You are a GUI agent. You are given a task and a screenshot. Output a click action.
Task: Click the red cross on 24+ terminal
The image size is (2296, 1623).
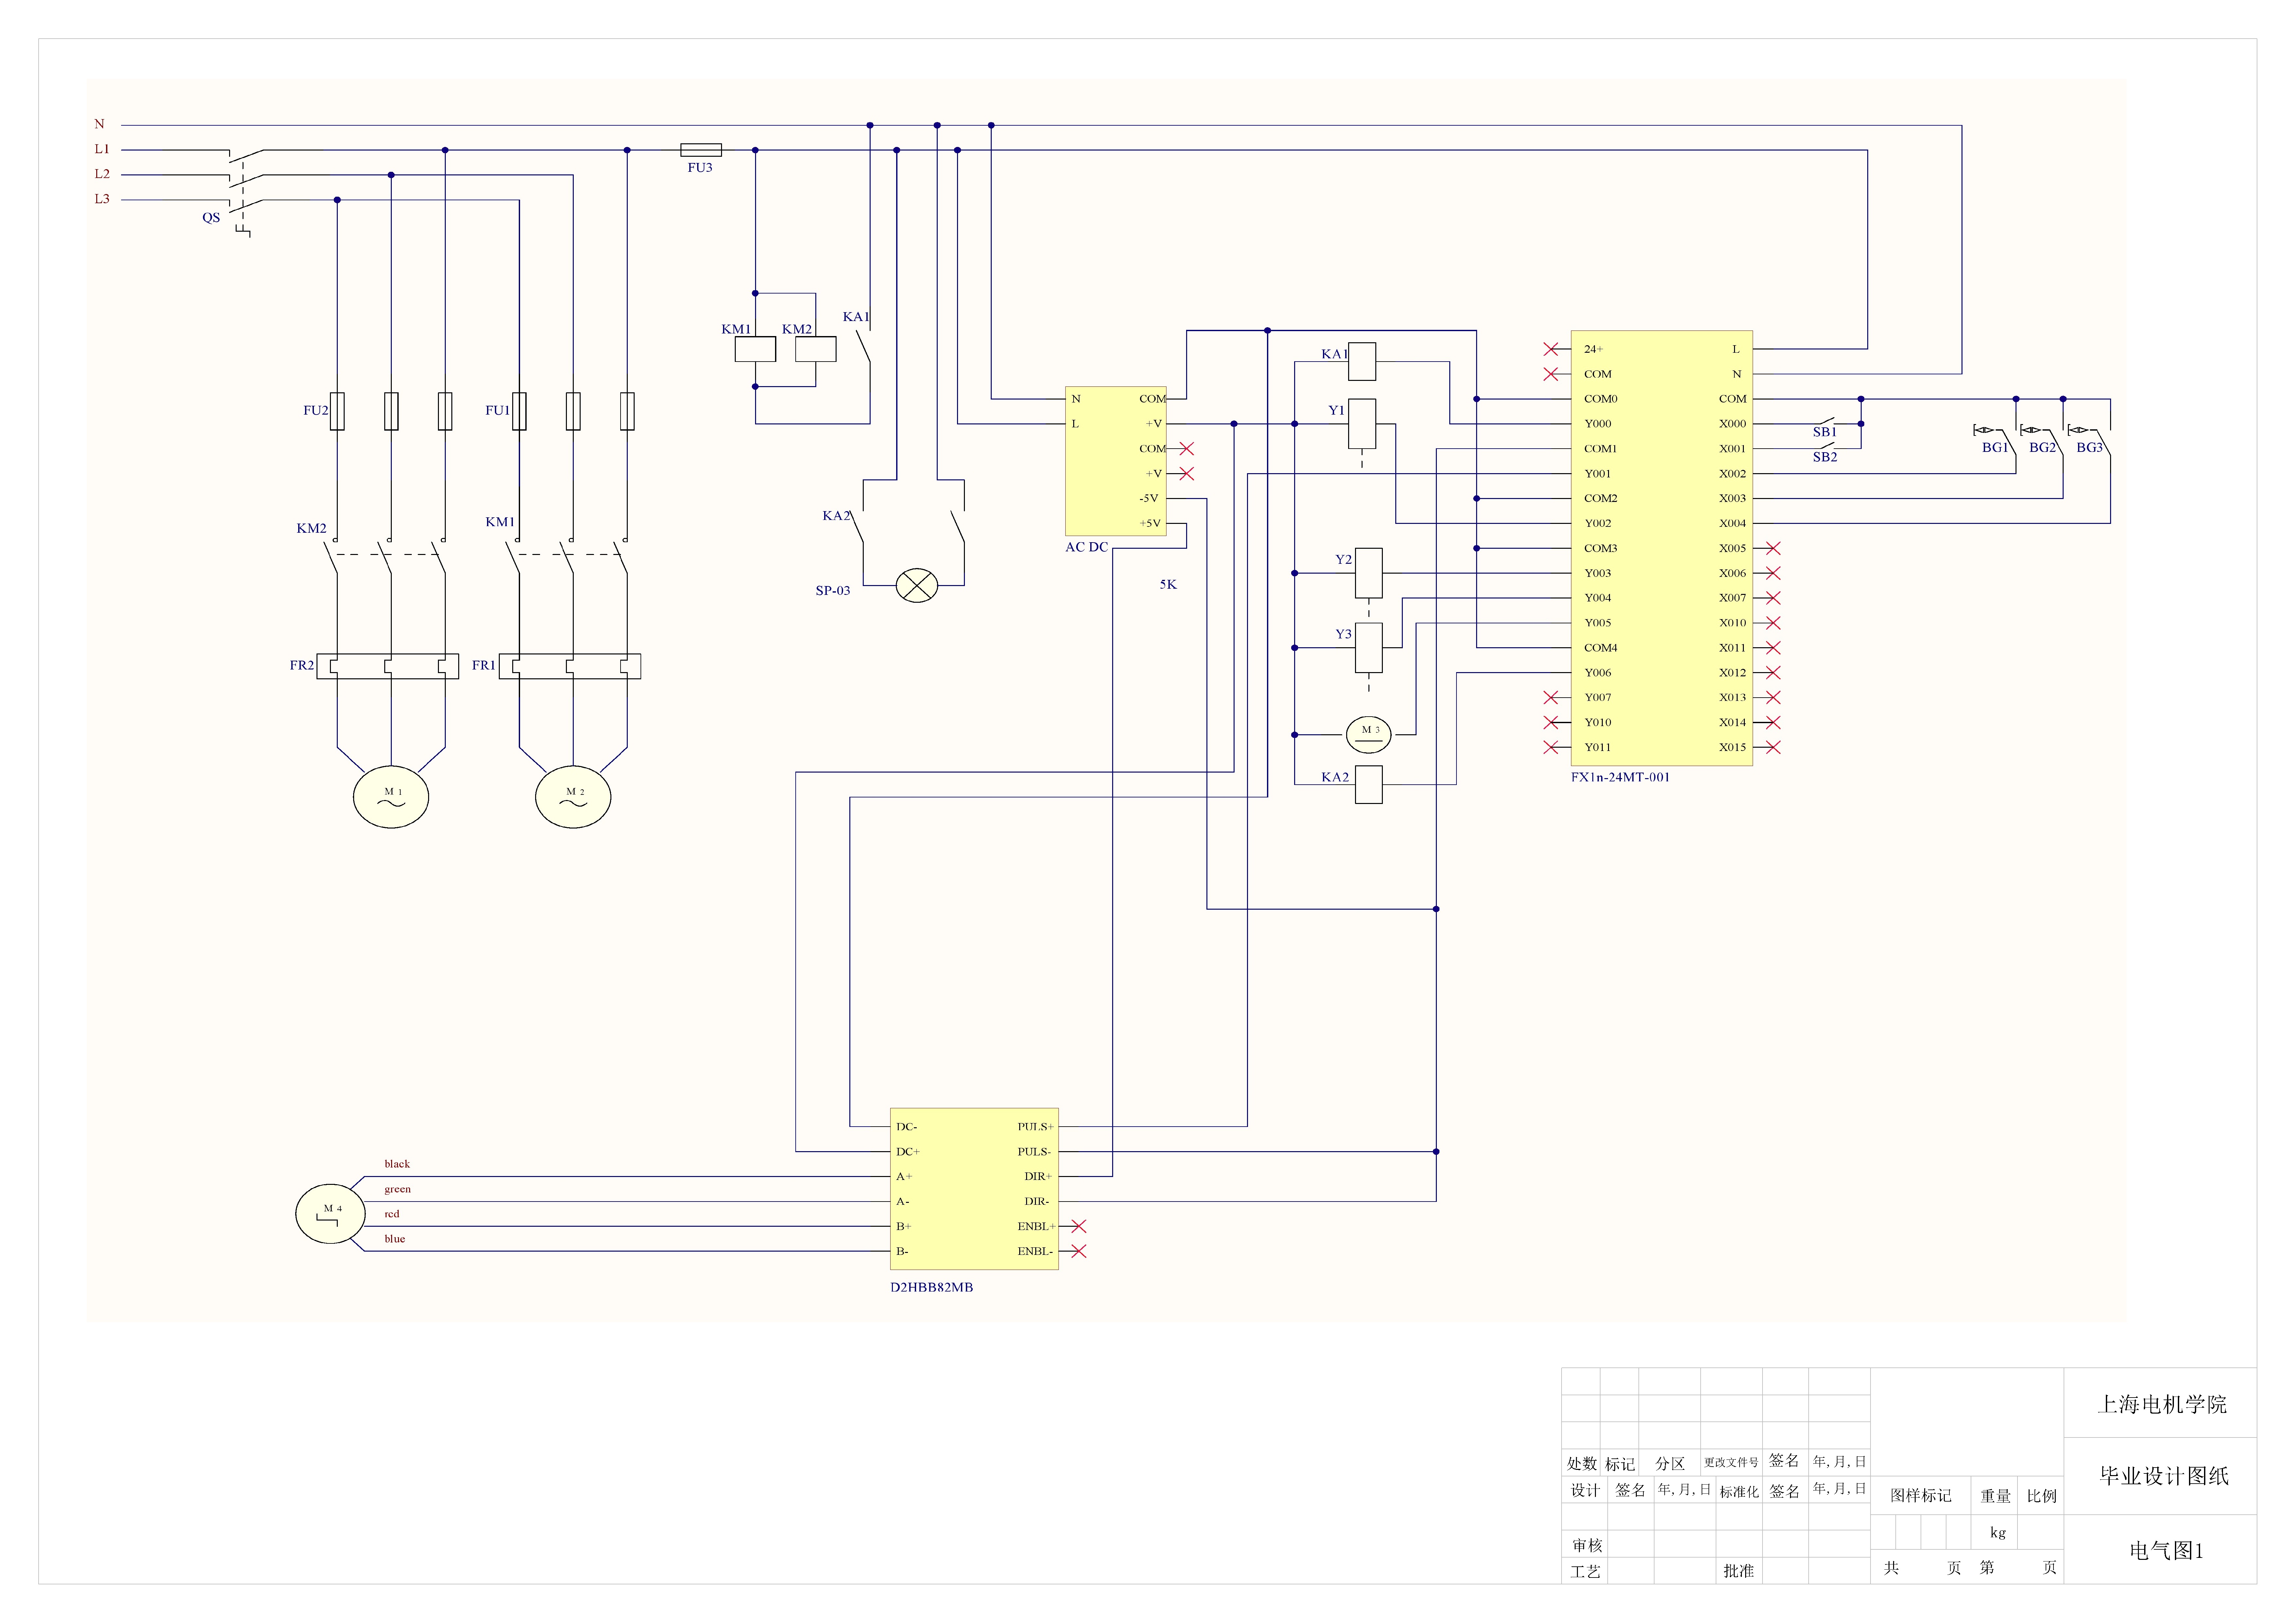(1551, 349)
